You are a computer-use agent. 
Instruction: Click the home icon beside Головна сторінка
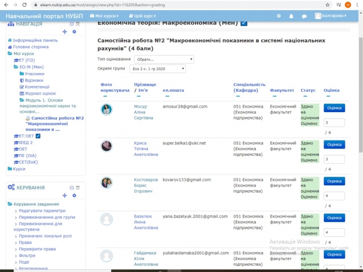click(10, 47)
